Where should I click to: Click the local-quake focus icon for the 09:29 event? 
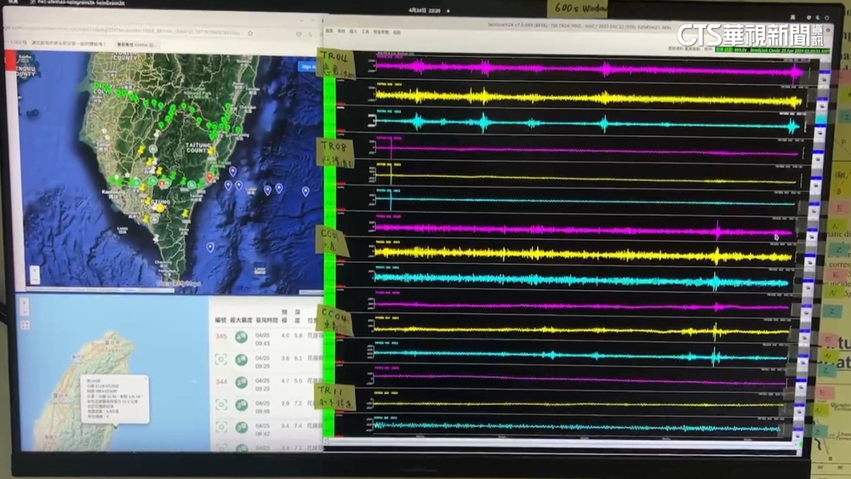coord(222,360)
